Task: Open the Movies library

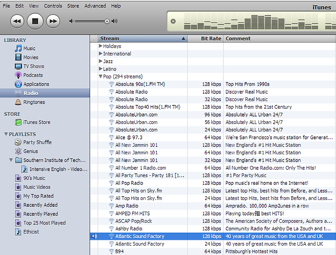Action: pos(31,57)
